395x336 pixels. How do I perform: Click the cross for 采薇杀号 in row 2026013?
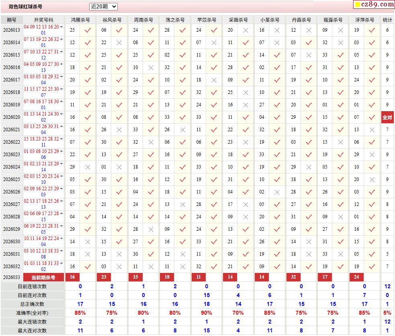click(246, 30)
